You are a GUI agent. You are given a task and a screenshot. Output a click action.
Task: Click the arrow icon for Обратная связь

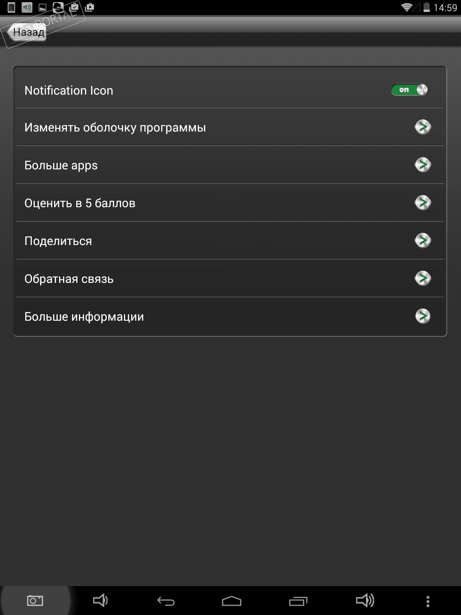click(x=423, y=278)
